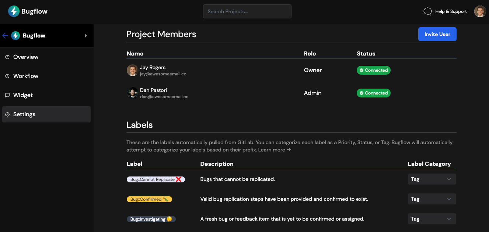This screenshot has height=232, width=489.
Task: Click the Labels section heading
Action: 140,125
